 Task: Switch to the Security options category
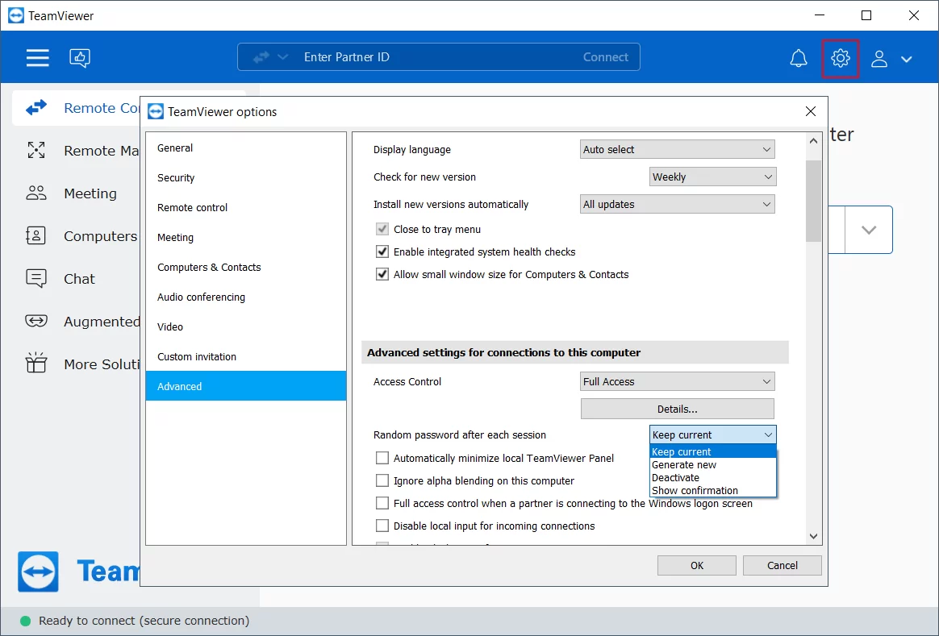click(x=176, y=177)
